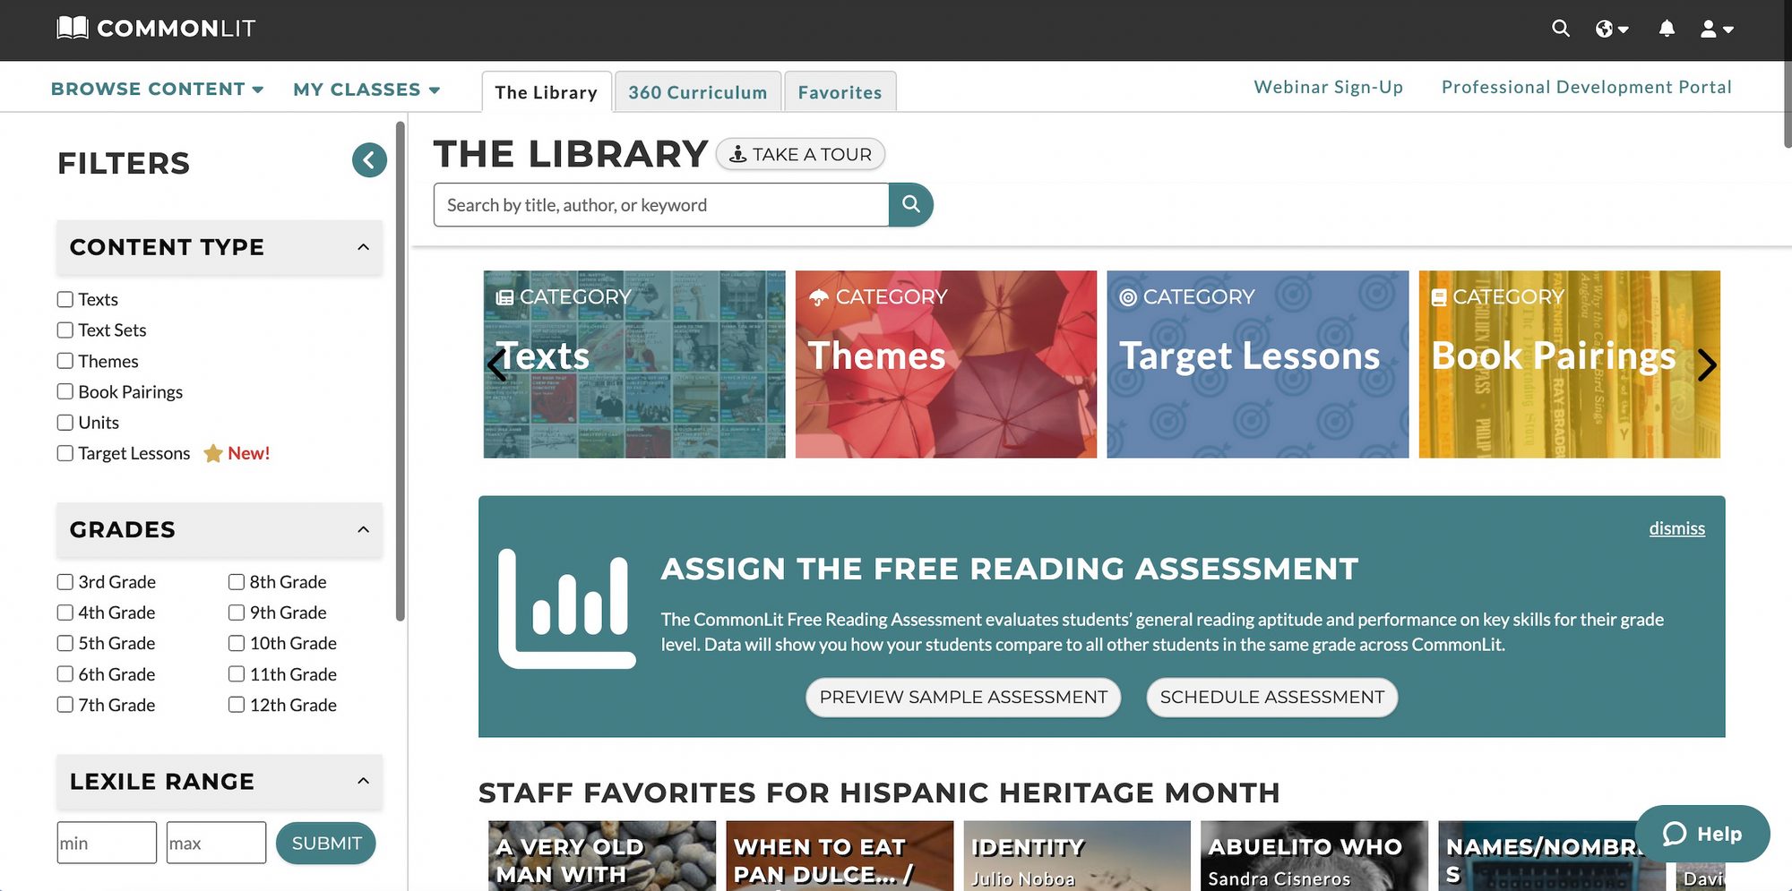The image size is (1792, 891).
Task: Open the Browse Content dropdown
Action: click(x=157, y=90)
